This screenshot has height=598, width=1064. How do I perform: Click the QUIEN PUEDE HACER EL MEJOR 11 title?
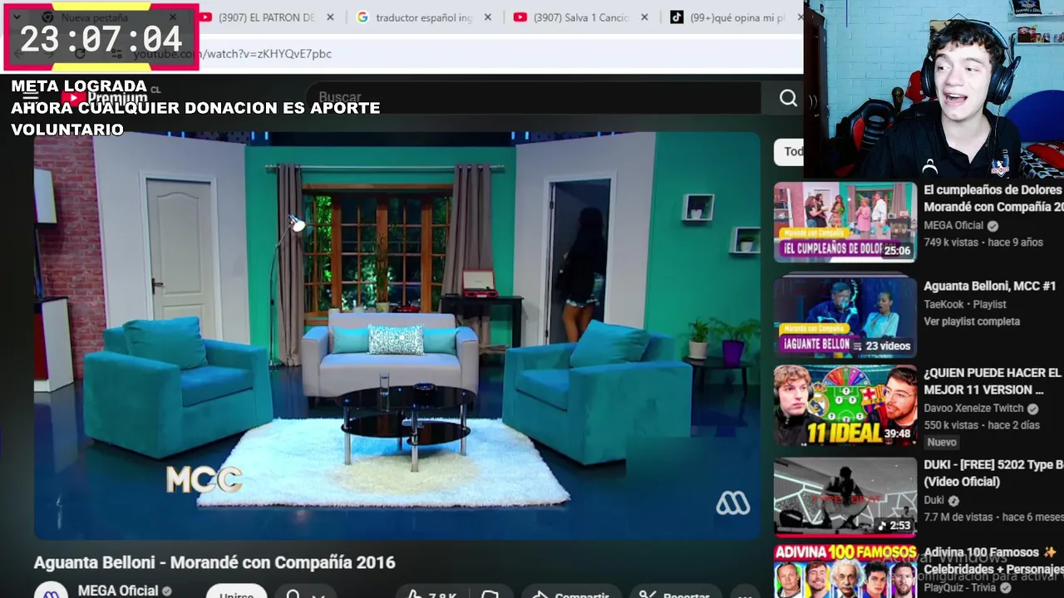993,381
